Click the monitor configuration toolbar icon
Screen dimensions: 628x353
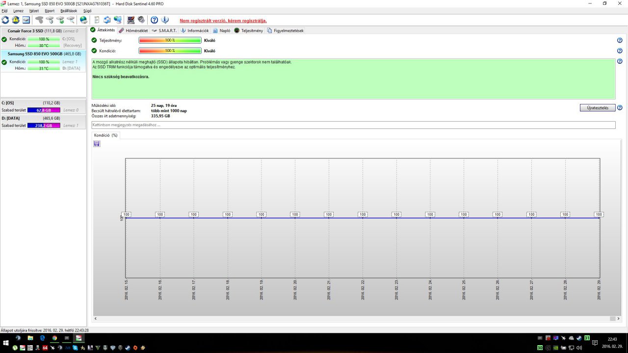pyautogui.click(x=131, y=20)
